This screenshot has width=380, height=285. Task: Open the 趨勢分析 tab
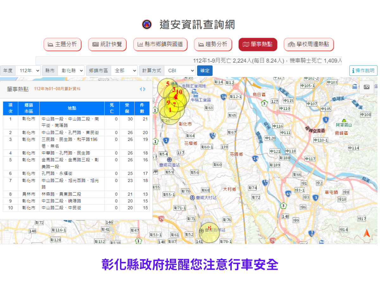(213, 45)
